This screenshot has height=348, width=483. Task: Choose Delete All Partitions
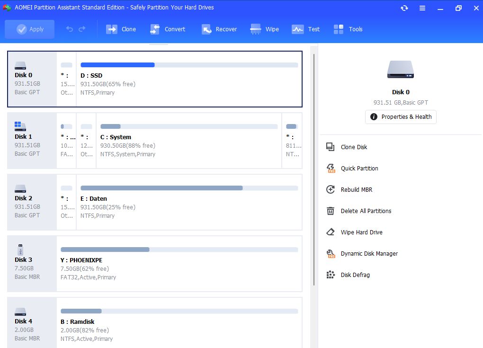pyautogui.click(x=366, y=211)
